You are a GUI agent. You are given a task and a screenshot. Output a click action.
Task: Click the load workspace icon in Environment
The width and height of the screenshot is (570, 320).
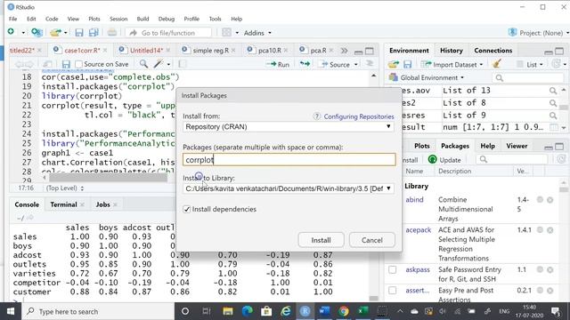click(394, 65)
